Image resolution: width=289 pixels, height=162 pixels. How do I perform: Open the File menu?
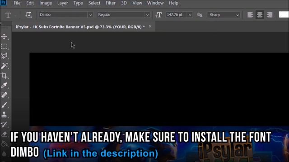click(17, 3)
